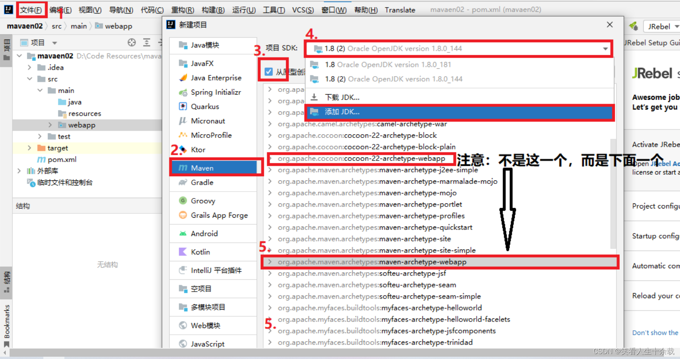Image resolution: width=680 pixels, height=359 pixels.
Task: Select the Android project type icon
Action: tap(183, 233)
